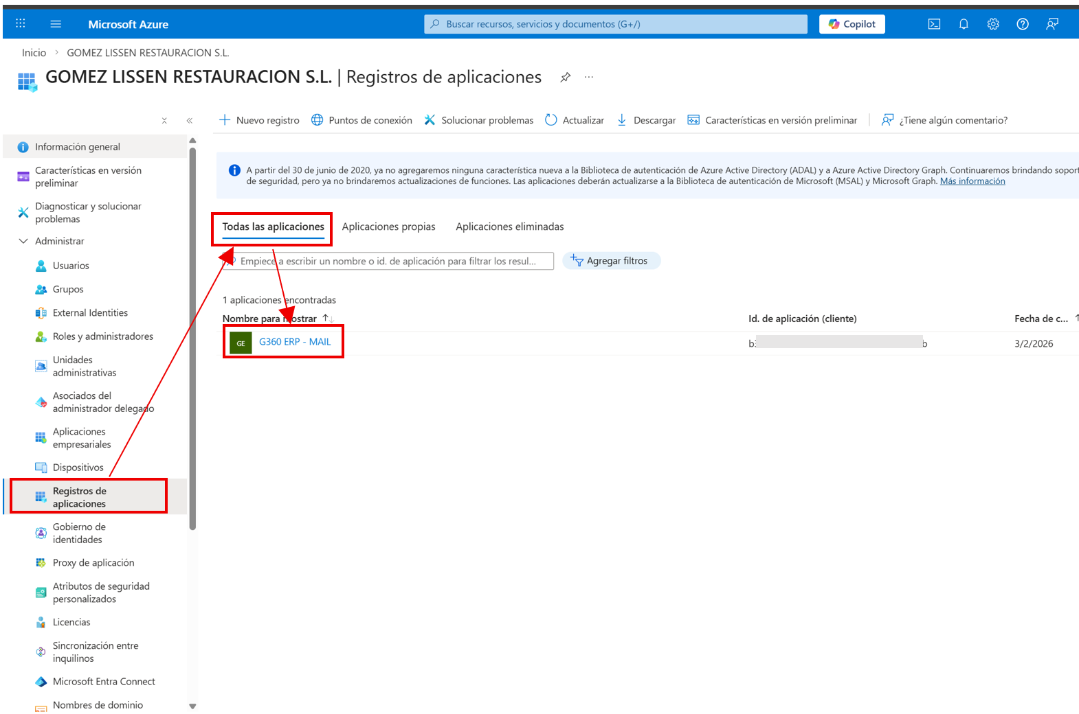The image size is (1079, 714).
Task: Open the notifications bell
Action: [x=964, y=24]
